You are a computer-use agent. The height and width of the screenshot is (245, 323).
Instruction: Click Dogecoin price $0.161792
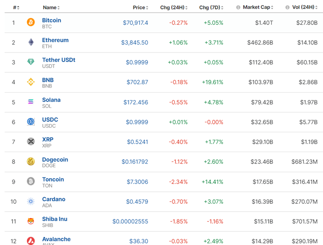[x=135, y=162]
